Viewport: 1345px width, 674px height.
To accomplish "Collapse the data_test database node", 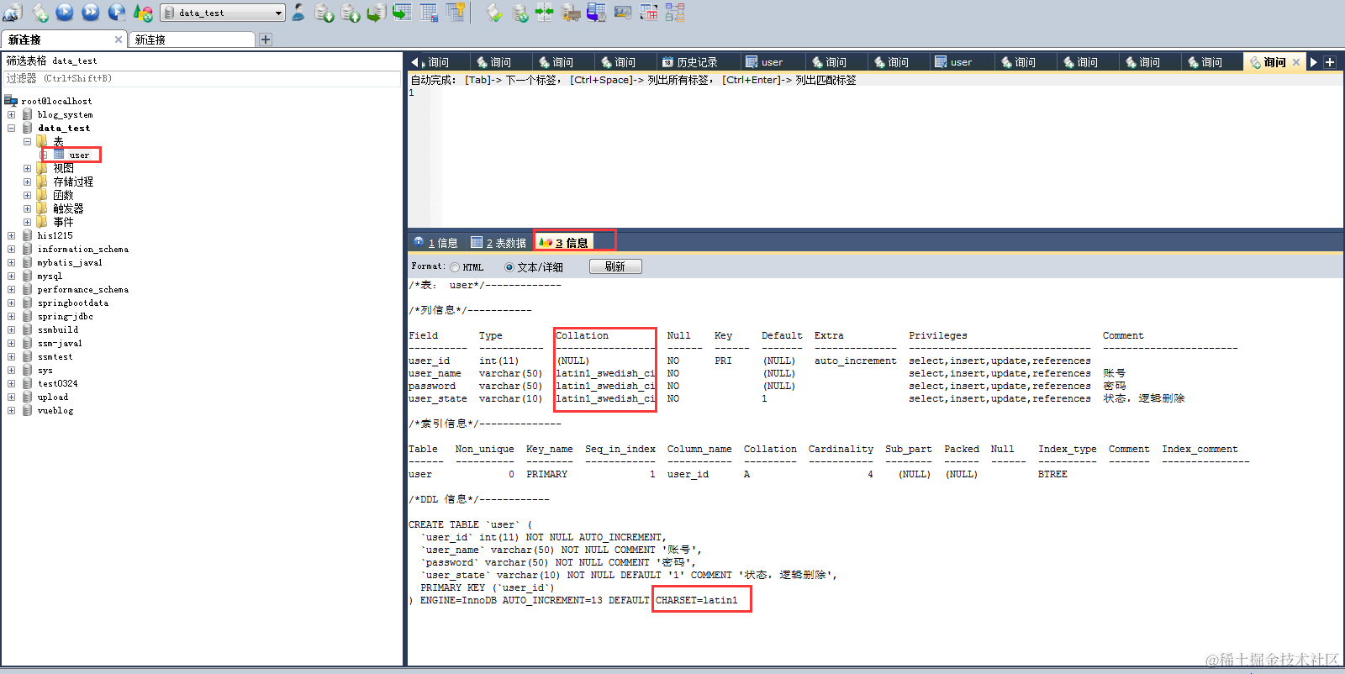I will click(x=11, y=128).
